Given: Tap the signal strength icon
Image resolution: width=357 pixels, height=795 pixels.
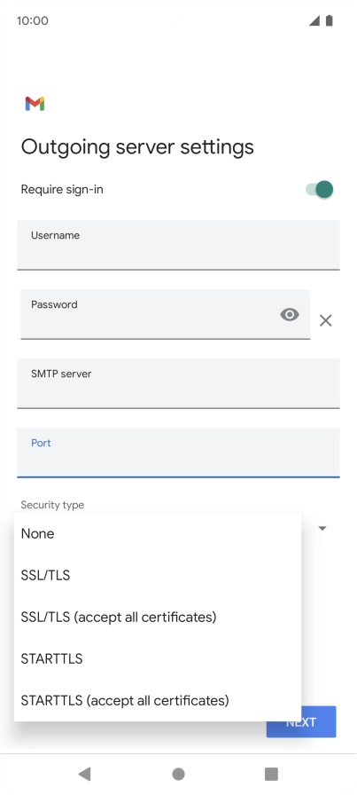Looking at the screenshot, I should [x=314, y=20].
